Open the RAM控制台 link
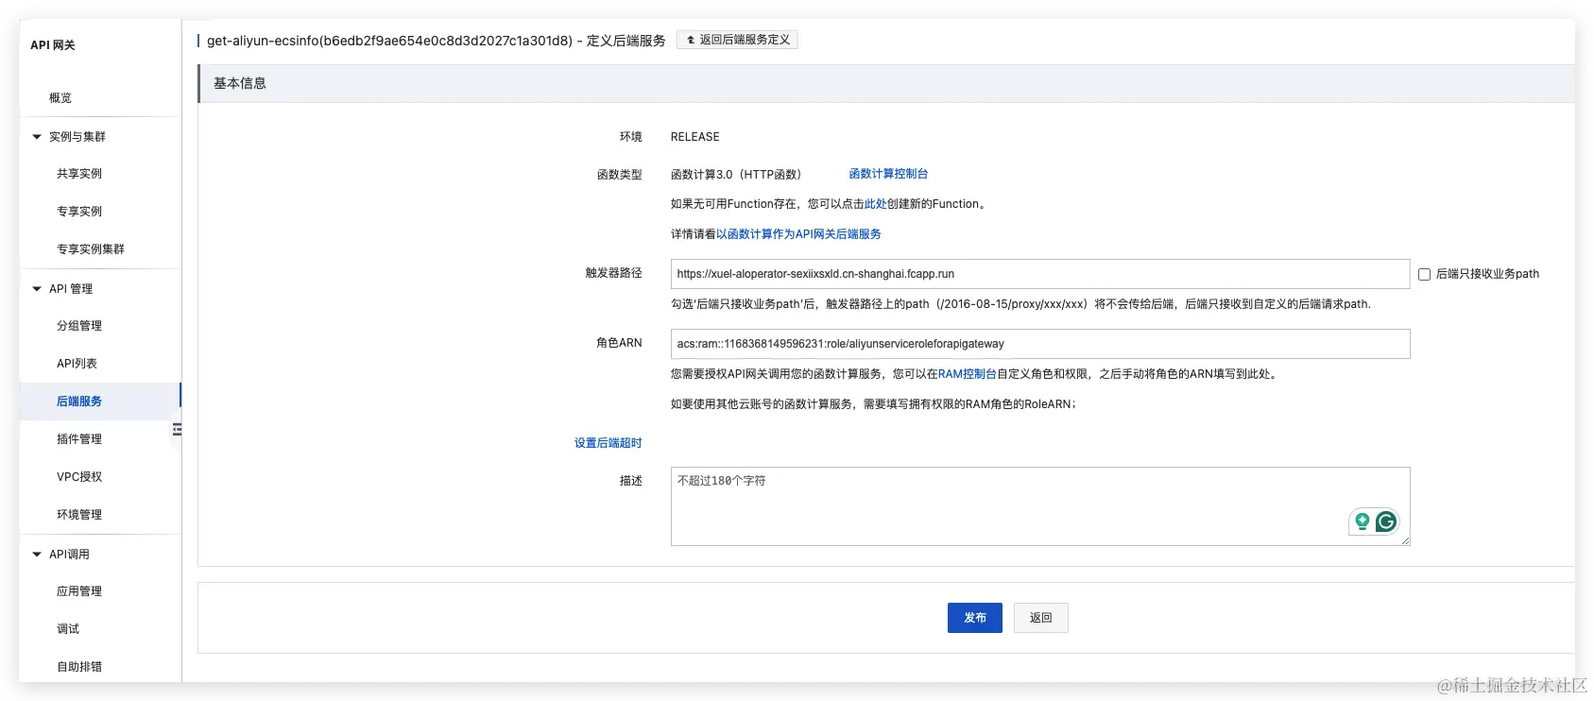The width and height of the screenshot is (1594, 701). tap(968, 374)
